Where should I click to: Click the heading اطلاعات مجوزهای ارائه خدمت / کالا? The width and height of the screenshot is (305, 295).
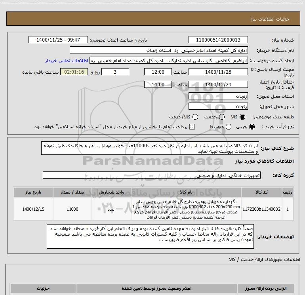click(264, 259)
